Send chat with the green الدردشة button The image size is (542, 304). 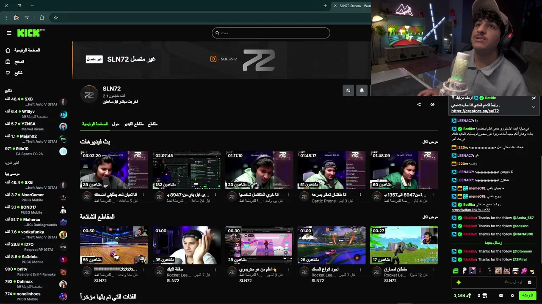(x=528, y=296)
